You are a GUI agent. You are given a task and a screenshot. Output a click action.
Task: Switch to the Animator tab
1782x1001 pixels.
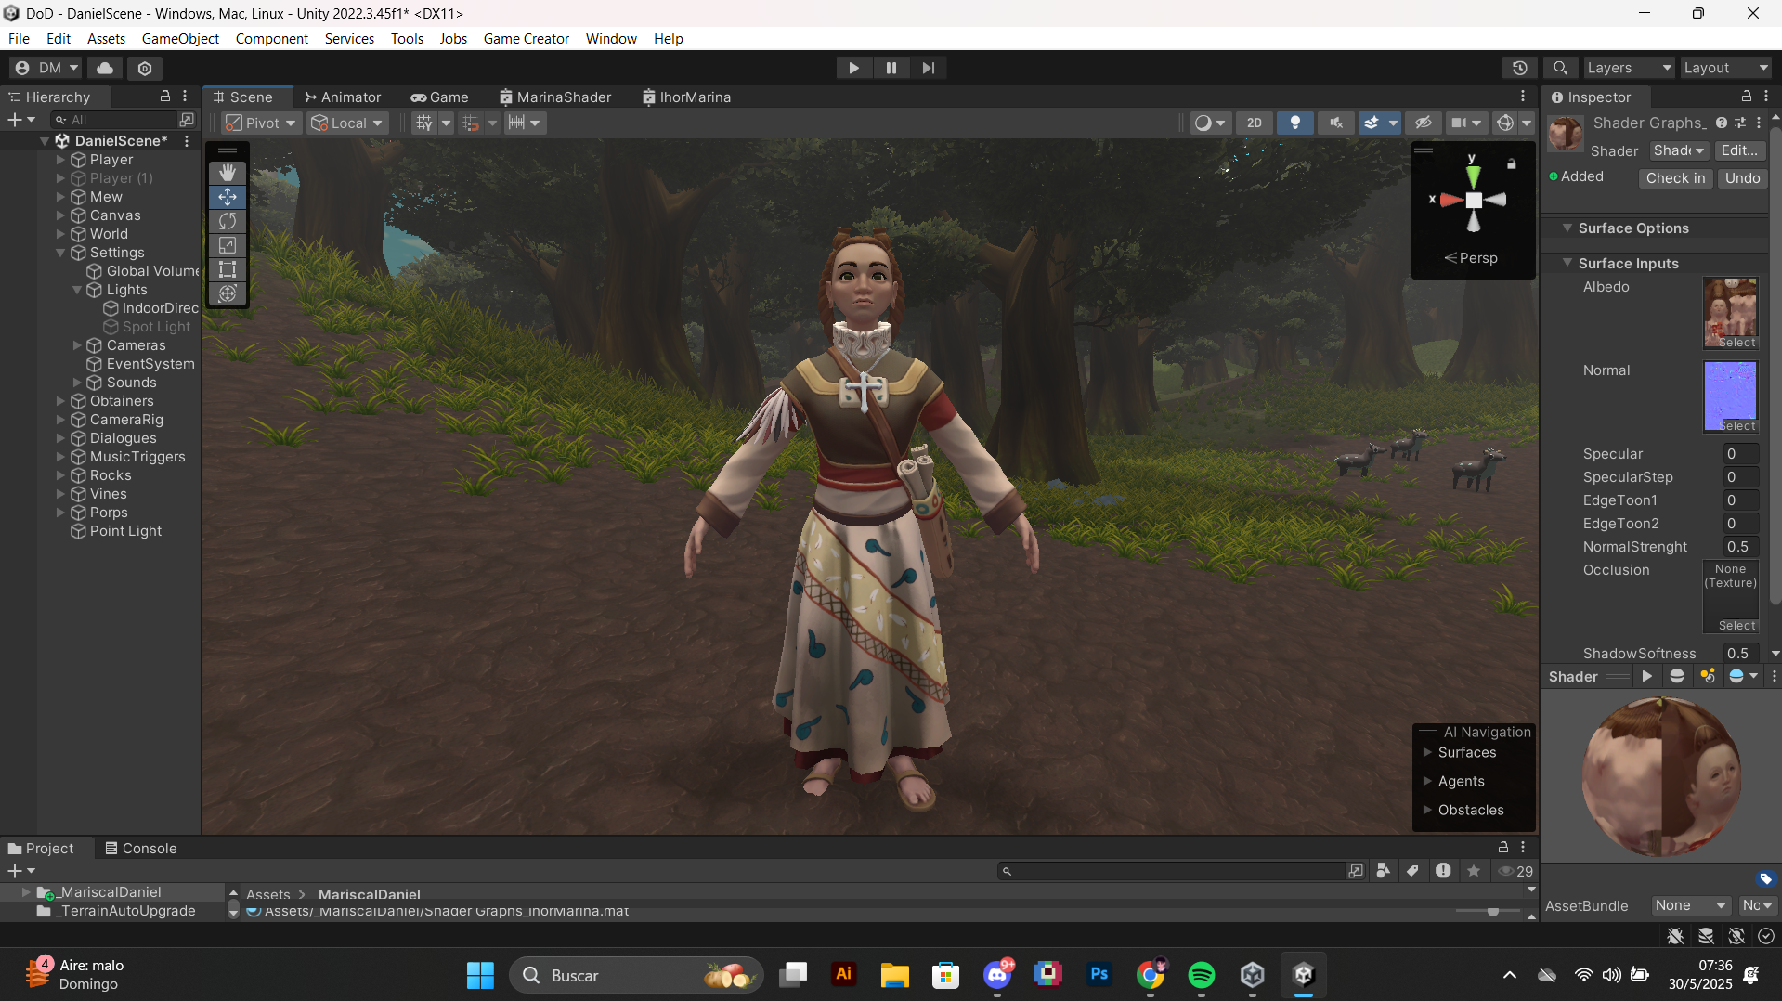coord(343,97)
